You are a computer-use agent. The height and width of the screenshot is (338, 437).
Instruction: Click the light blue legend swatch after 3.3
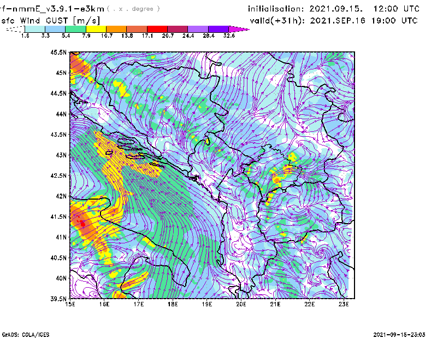55,29
